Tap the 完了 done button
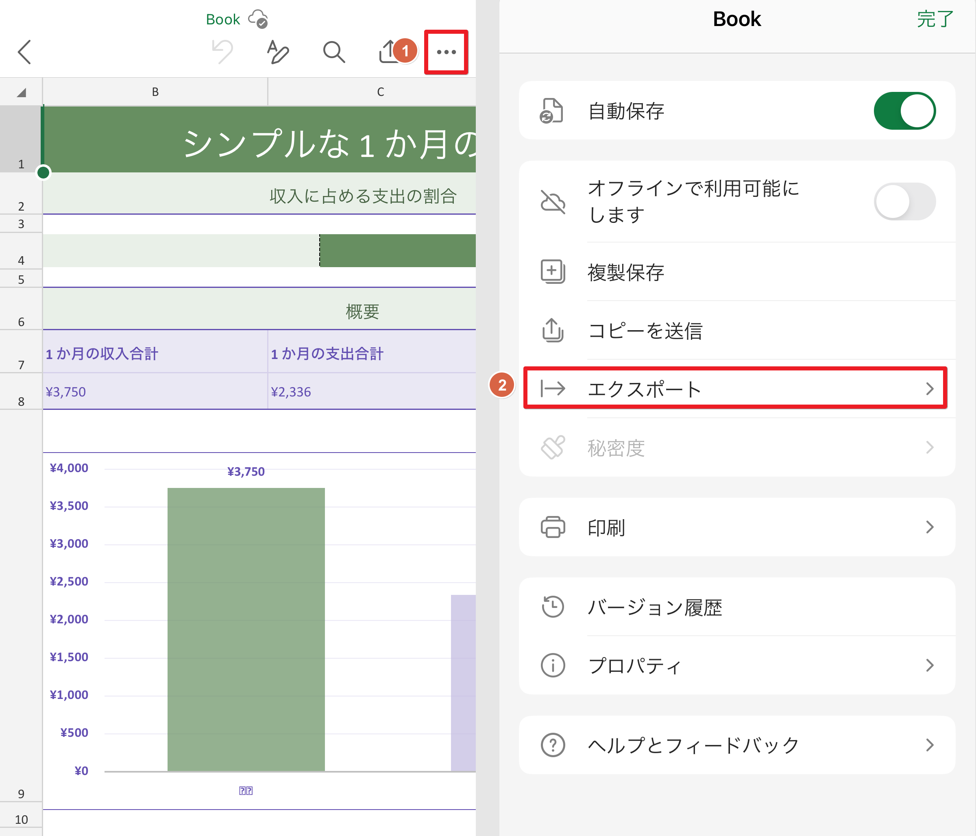Screen dimensions: 976x836 935,19
